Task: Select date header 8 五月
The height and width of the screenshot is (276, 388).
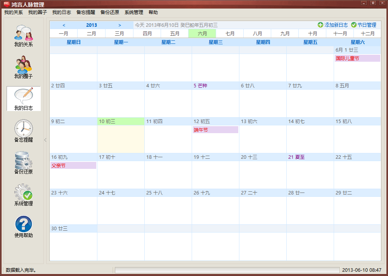Action: tap(357, 86)
